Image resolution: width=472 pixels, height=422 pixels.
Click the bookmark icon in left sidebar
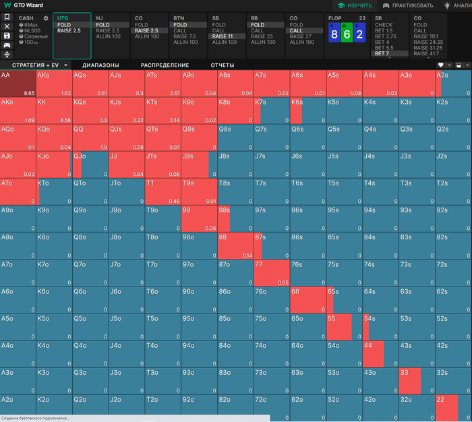pos(7,17)
